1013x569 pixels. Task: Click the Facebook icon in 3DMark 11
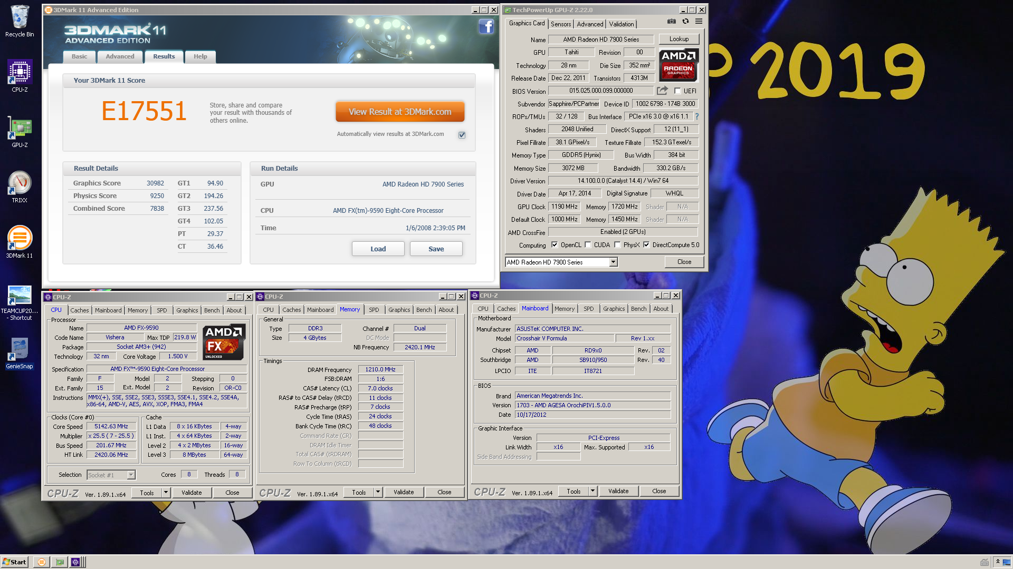click(x=486, y=26)
